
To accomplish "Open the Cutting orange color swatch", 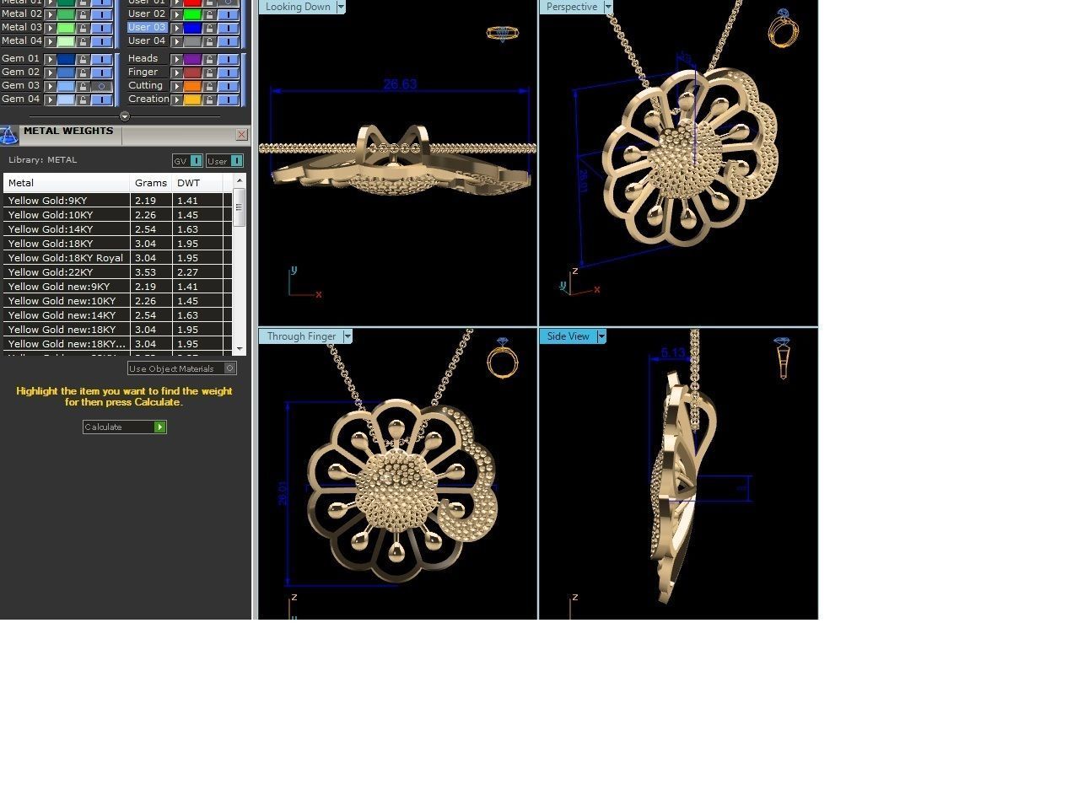I will pos(192,86).
